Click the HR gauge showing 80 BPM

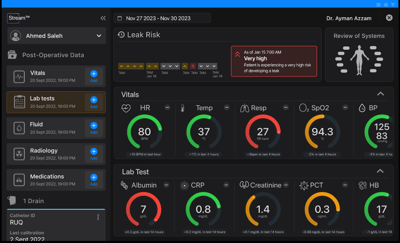145,132
